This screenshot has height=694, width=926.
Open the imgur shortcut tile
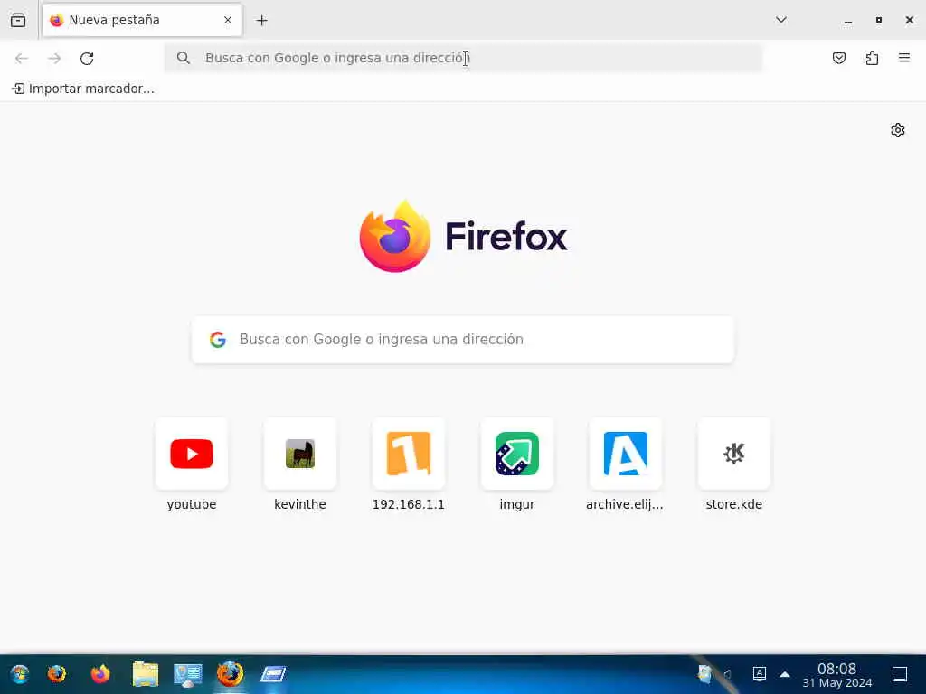[x=517, y=454]
